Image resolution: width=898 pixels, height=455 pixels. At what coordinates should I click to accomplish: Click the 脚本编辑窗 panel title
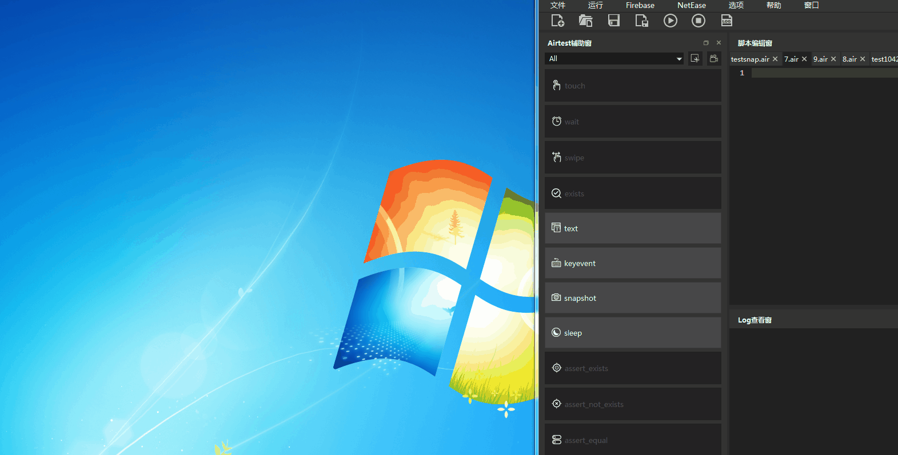[755, 43]
